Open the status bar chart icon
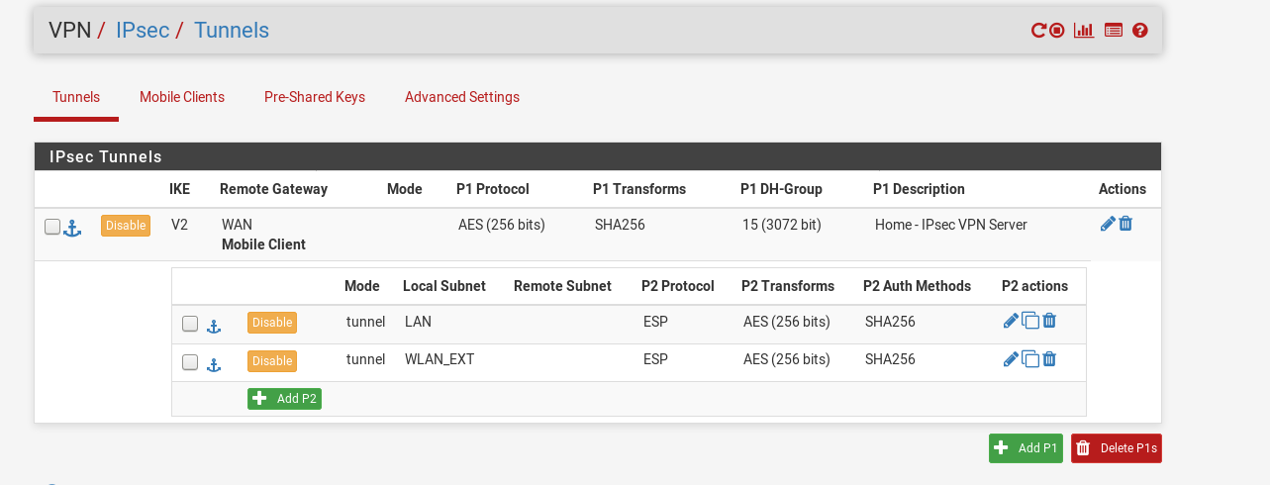This screenshot has width=1270, height=485. [x=1084, y=31]
